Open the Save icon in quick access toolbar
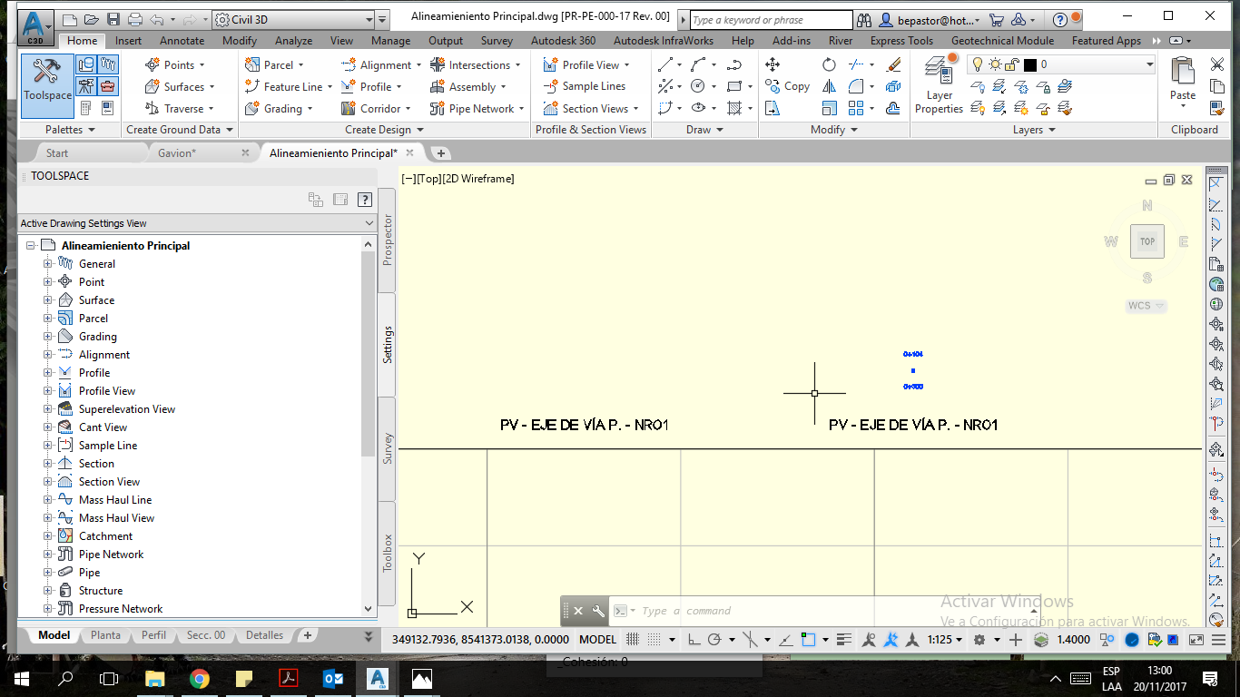The image size is (1240, 697). point(113,19)
